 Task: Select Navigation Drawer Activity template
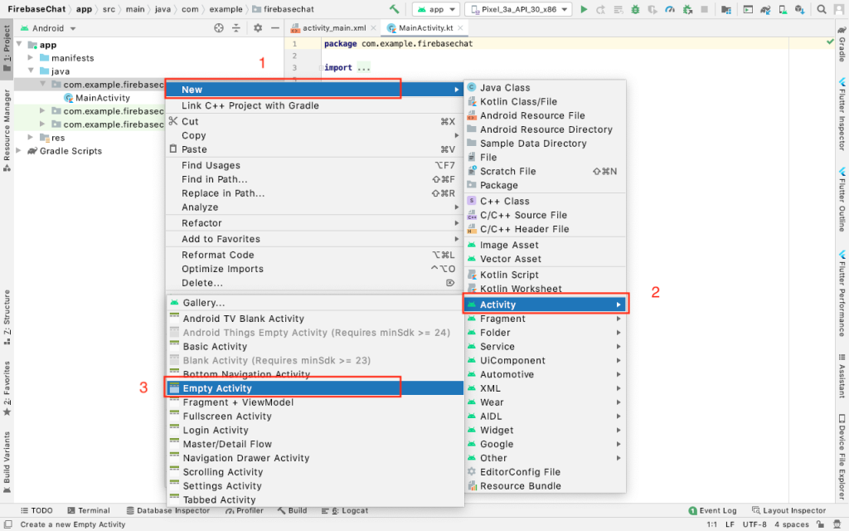314,458
